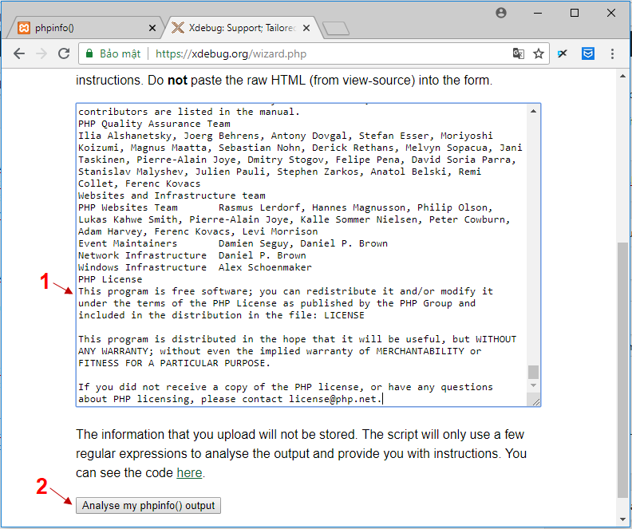This screenshot has height=529, width=632.
Task: Click 'FITNESS FOR A PARTICULAR PURPOSE.' line
Action: pos(174,363)
